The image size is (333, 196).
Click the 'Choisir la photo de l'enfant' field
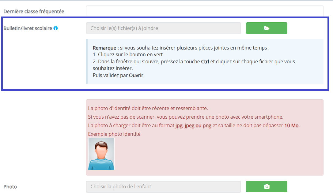click(x=163, y=187)
